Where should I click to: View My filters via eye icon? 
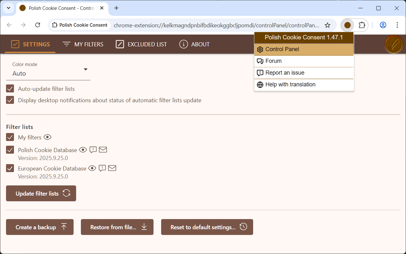[x=48, y=137]
